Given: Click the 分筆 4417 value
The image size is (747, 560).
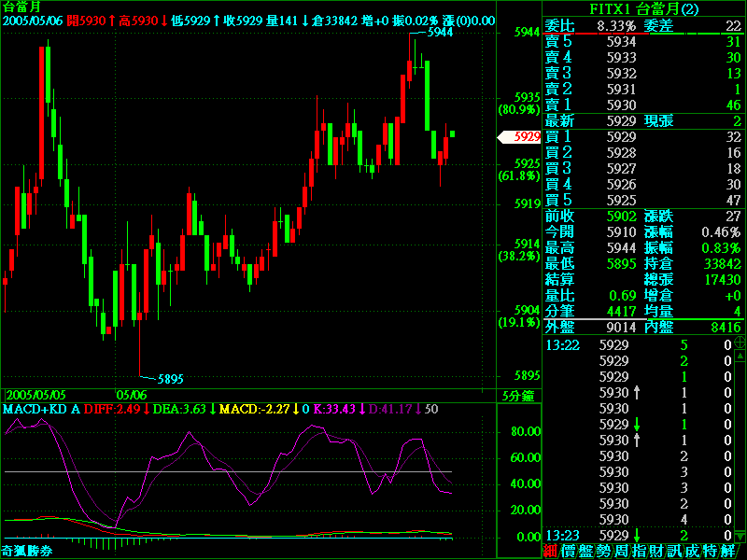Looking at the screenshot, I should pos(621,312).
